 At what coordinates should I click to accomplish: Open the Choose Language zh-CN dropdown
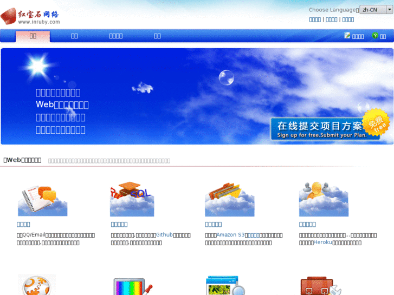click(x=376, y=10)
